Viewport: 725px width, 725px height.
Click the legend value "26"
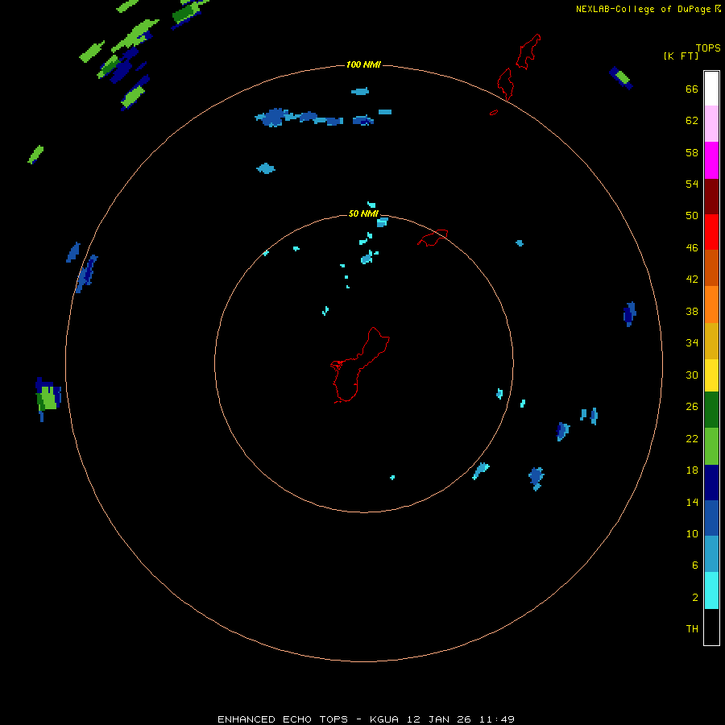tap(692, 407)
